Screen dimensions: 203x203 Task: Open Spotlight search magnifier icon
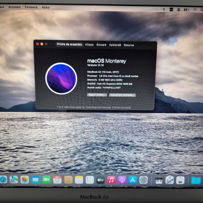[x=202, y=10]
